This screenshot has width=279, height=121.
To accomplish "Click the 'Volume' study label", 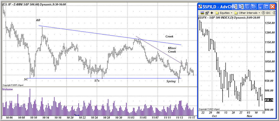I will 8,89.
